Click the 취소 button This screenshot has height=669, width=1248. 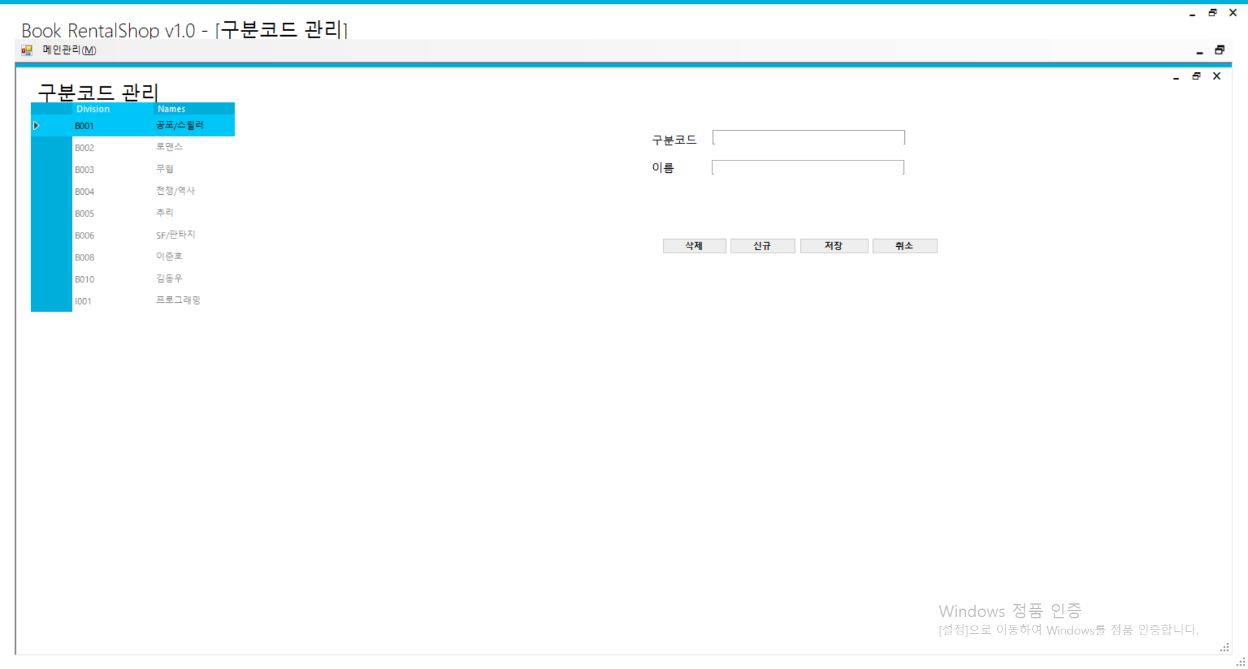tap(905, 246)
